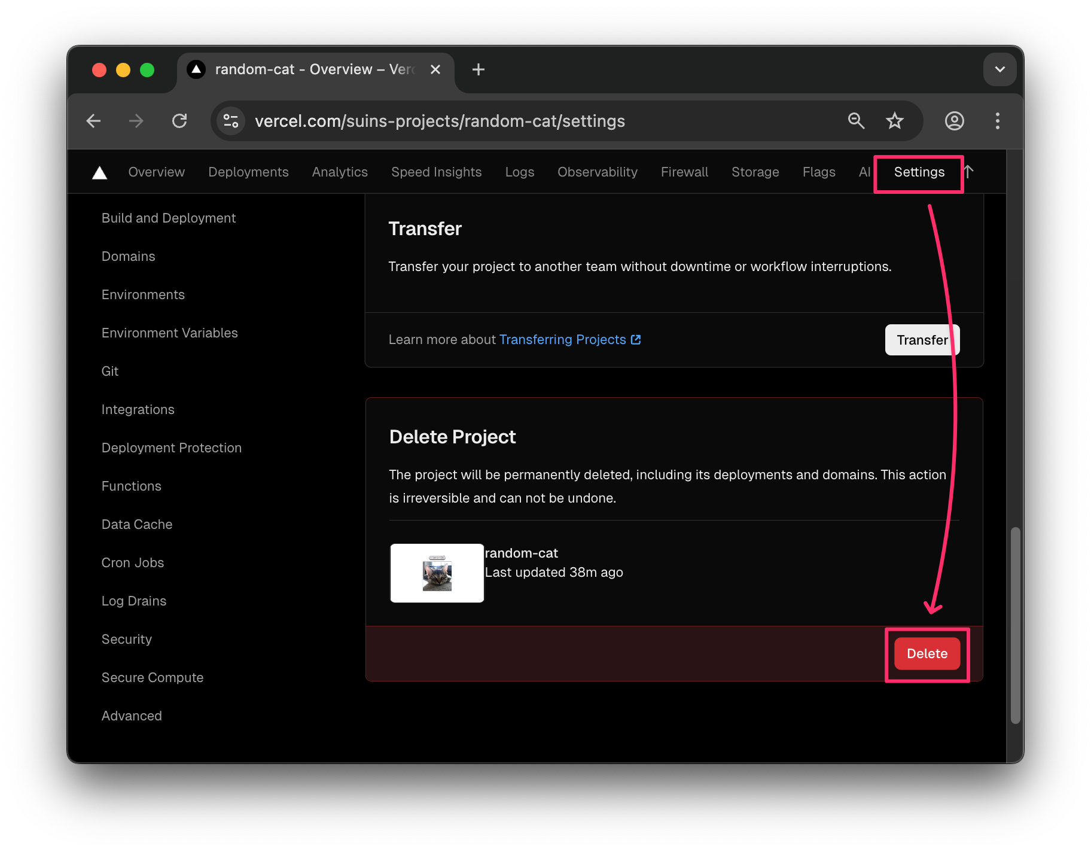Screen dimensions: 1091x852
Task: Reload the current page
Action: 179,121
